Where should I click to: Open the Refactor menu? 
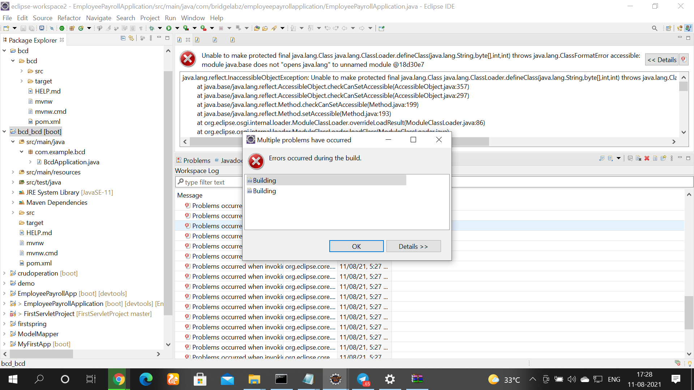pyautogui.click(x=69, y=18)
